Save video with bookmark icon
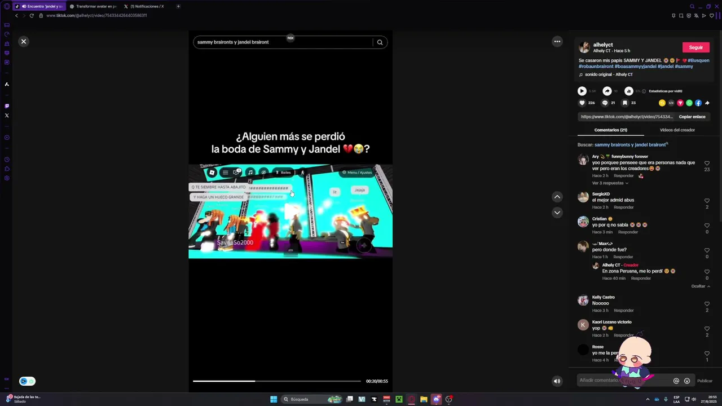 point(625,103)
